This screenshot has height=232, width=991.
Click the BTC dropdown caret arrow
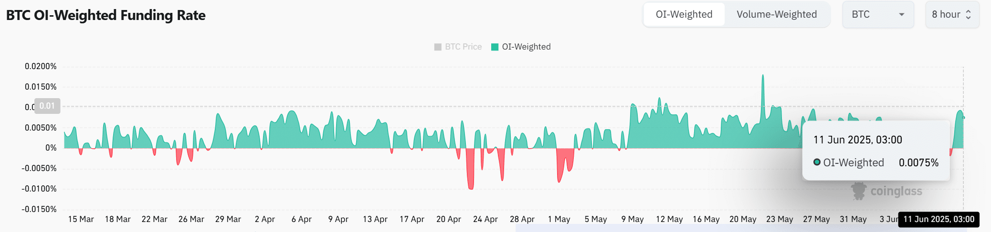pyautogui.click(x=902, y=15)
